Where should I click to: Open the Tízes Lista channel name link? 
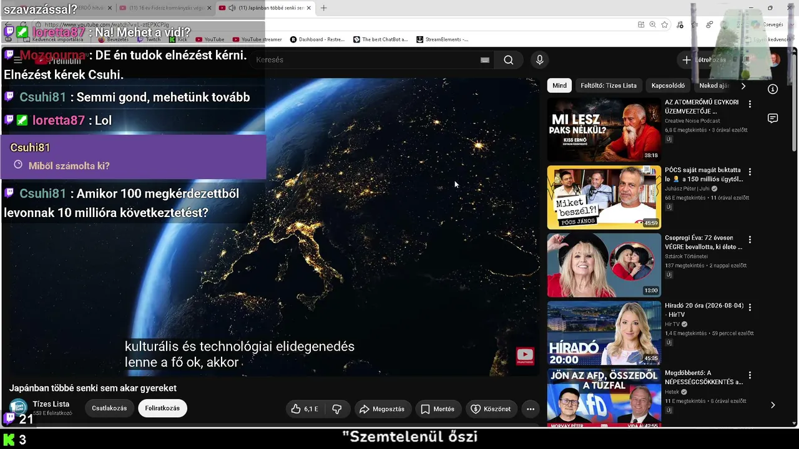[51, 404]
